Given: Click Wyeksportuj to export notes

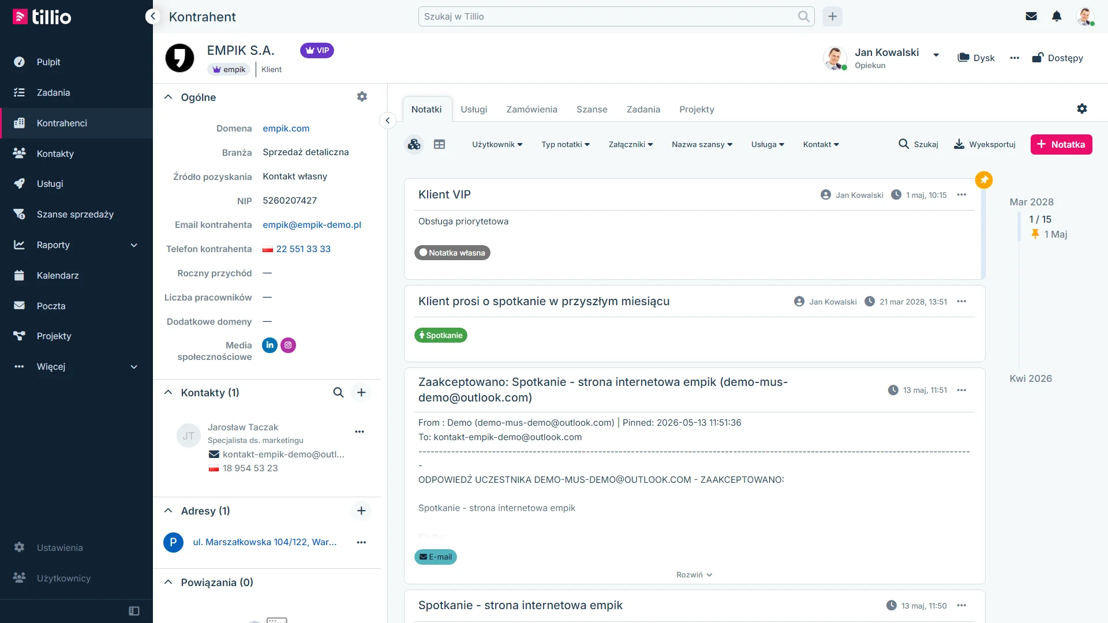Looking at the screenshot, I should 985,144.
